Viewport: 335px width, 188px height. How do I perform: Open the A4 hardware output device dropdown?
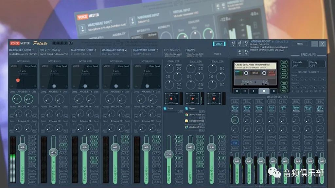[x=240, y=52]
